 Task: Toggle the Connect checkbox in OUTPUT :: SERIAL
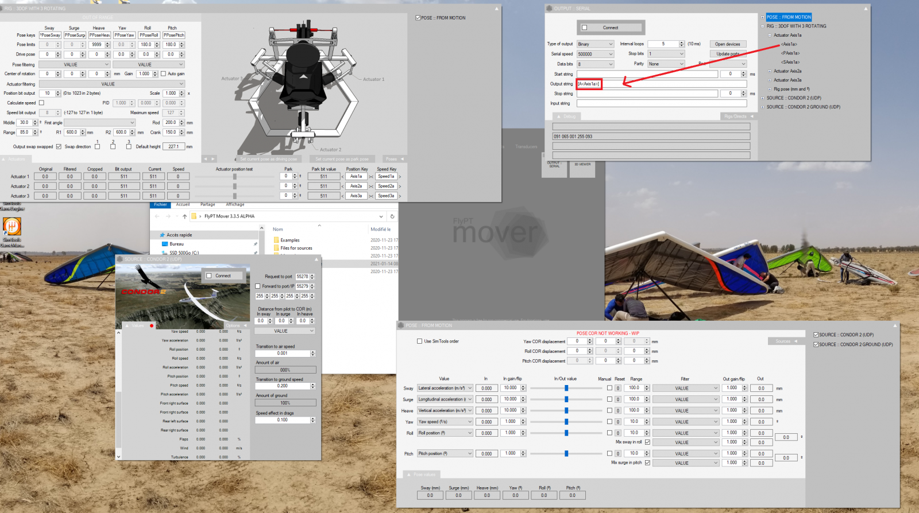[585, 28]
